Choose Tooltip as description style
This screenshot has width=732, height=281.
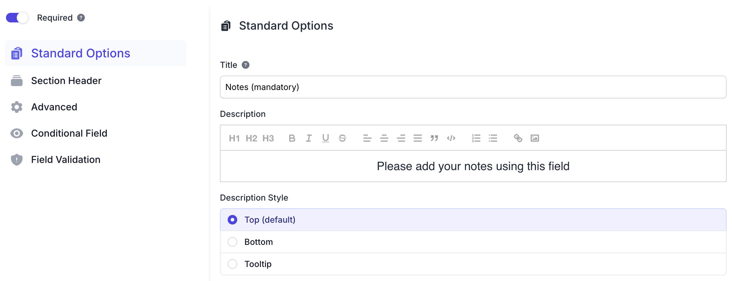pos(232,264)
